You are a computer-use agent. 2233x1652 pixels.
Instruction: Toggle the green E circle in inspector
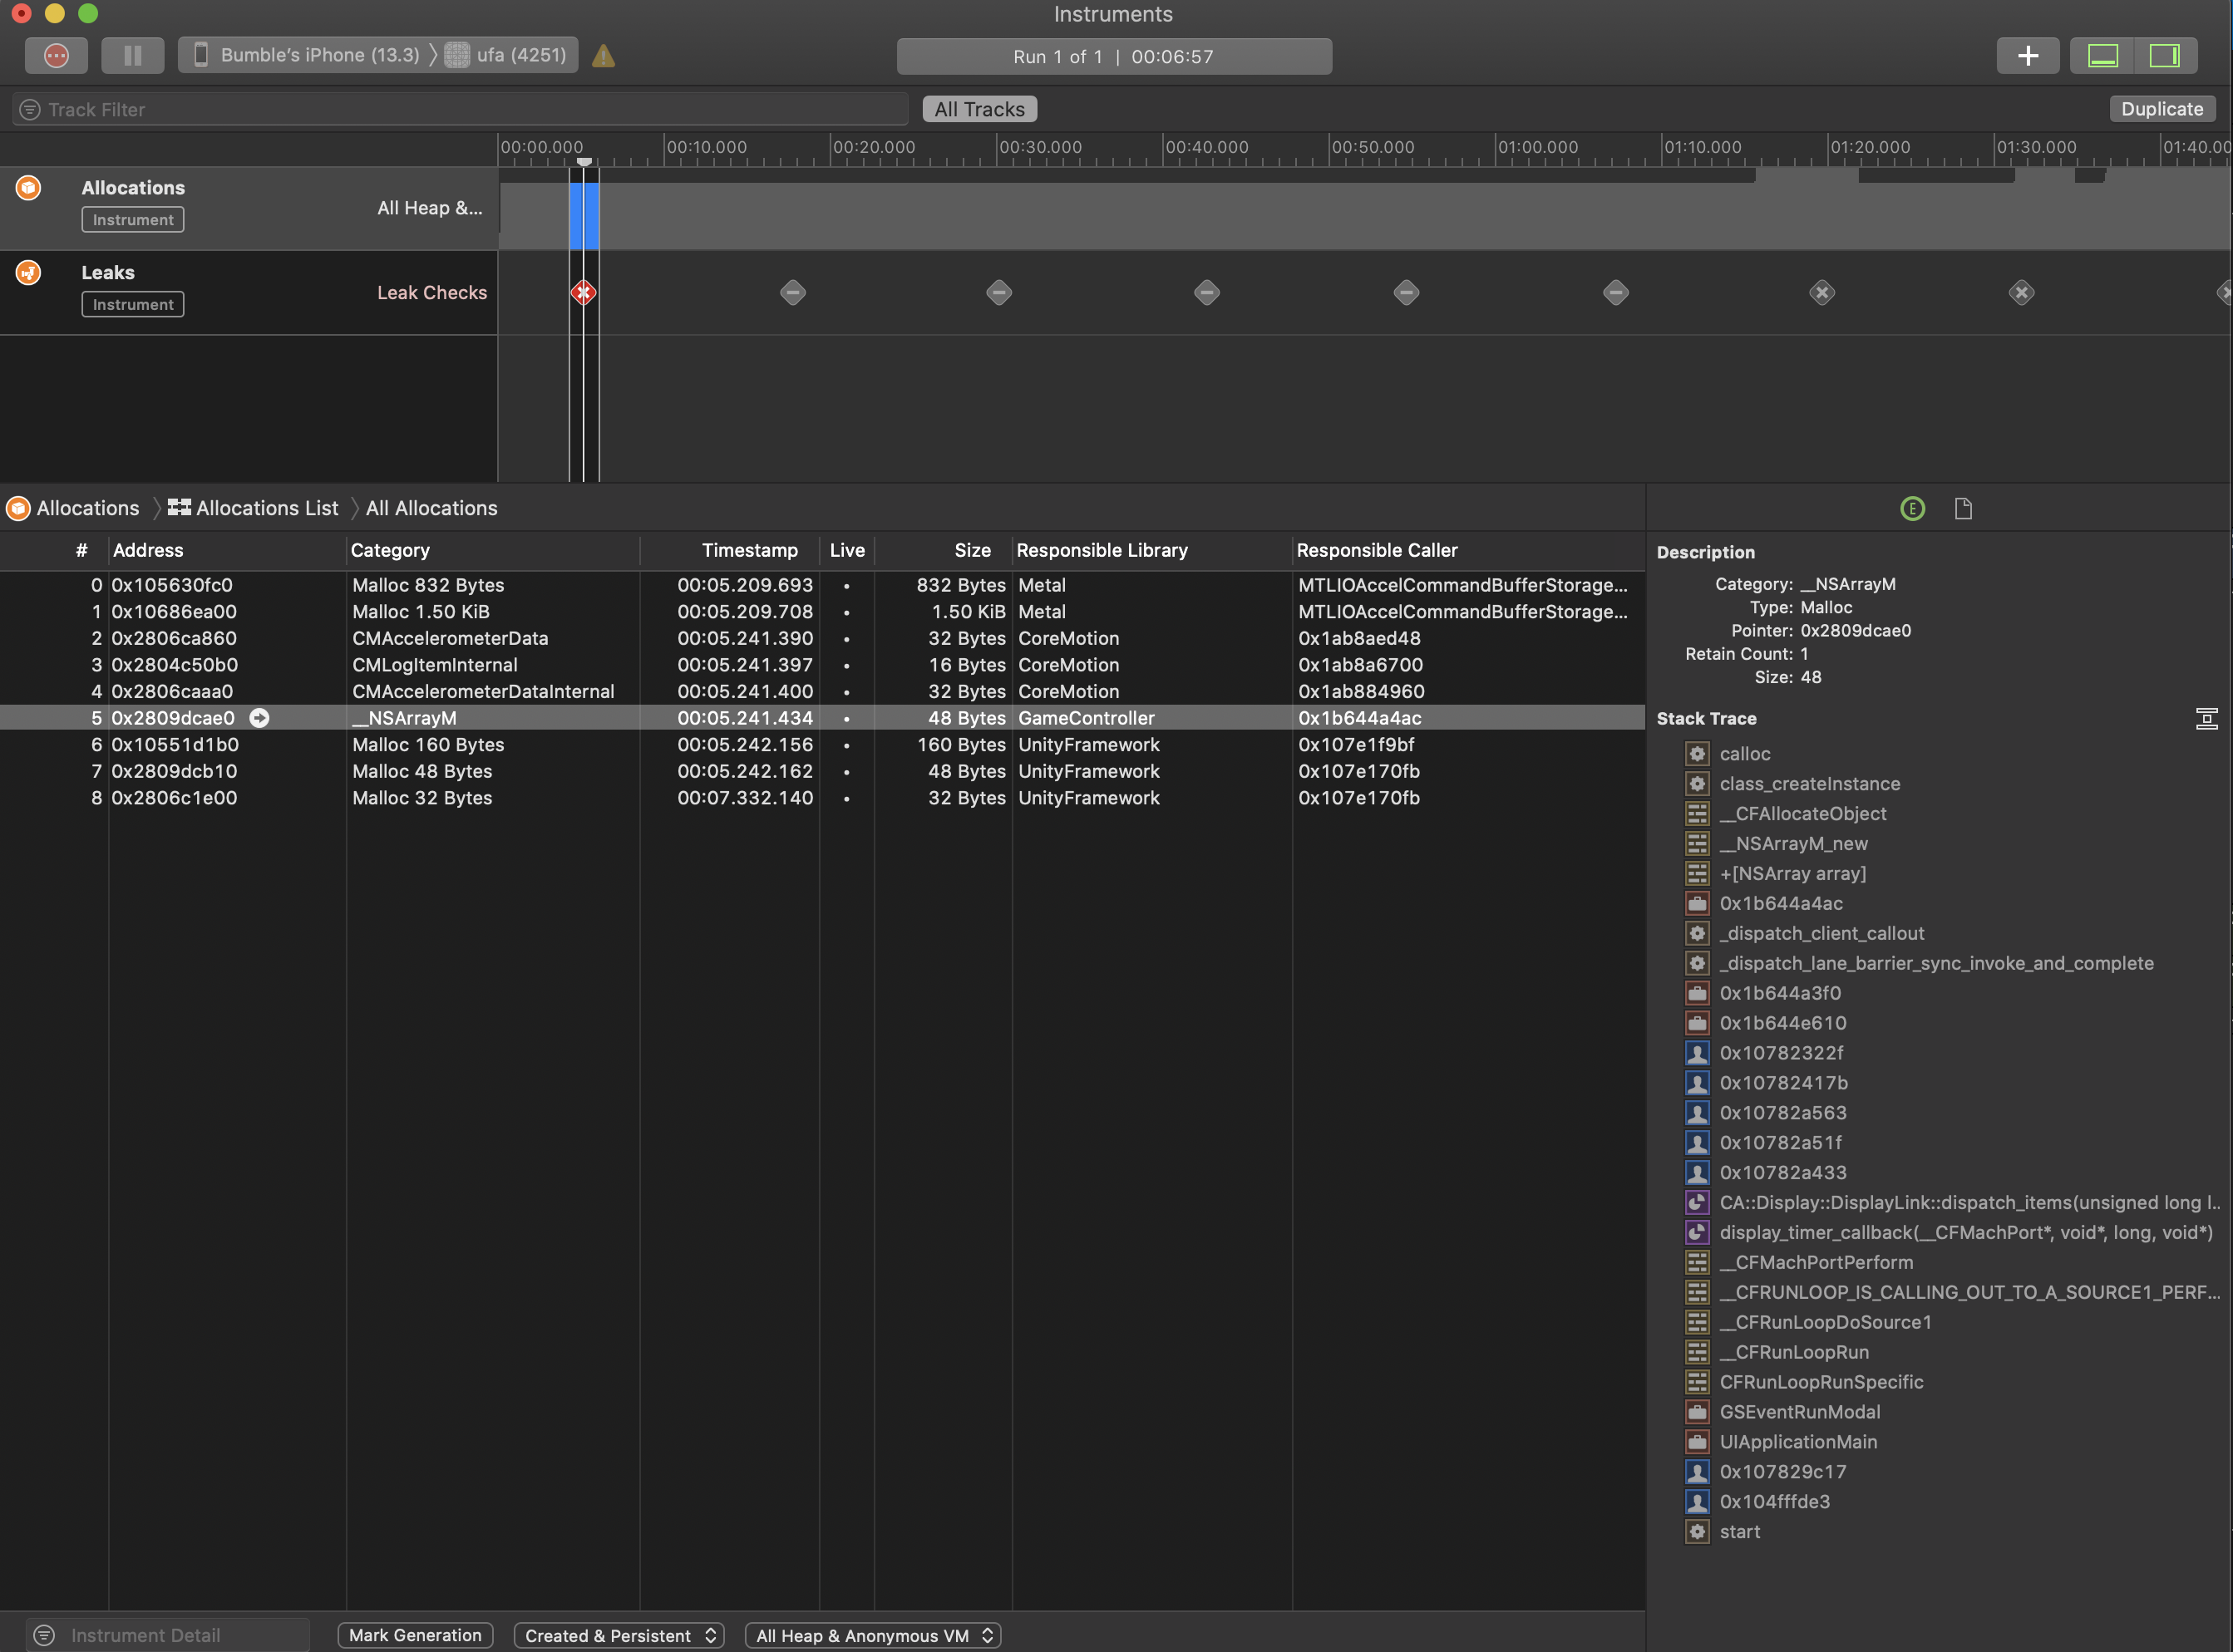coord(1913,508)
